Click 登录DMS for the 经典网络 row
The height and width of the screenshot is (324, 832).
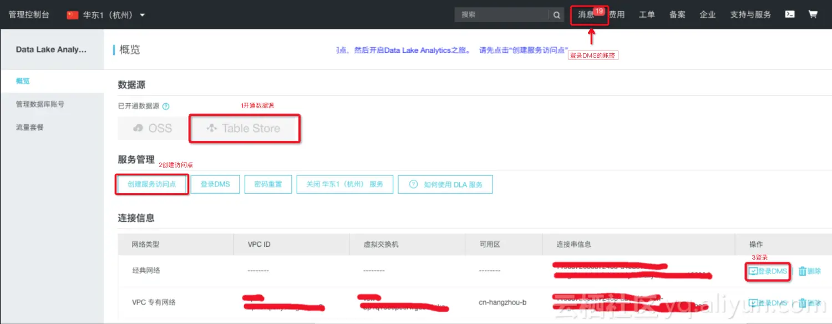[x=768, y=271]
